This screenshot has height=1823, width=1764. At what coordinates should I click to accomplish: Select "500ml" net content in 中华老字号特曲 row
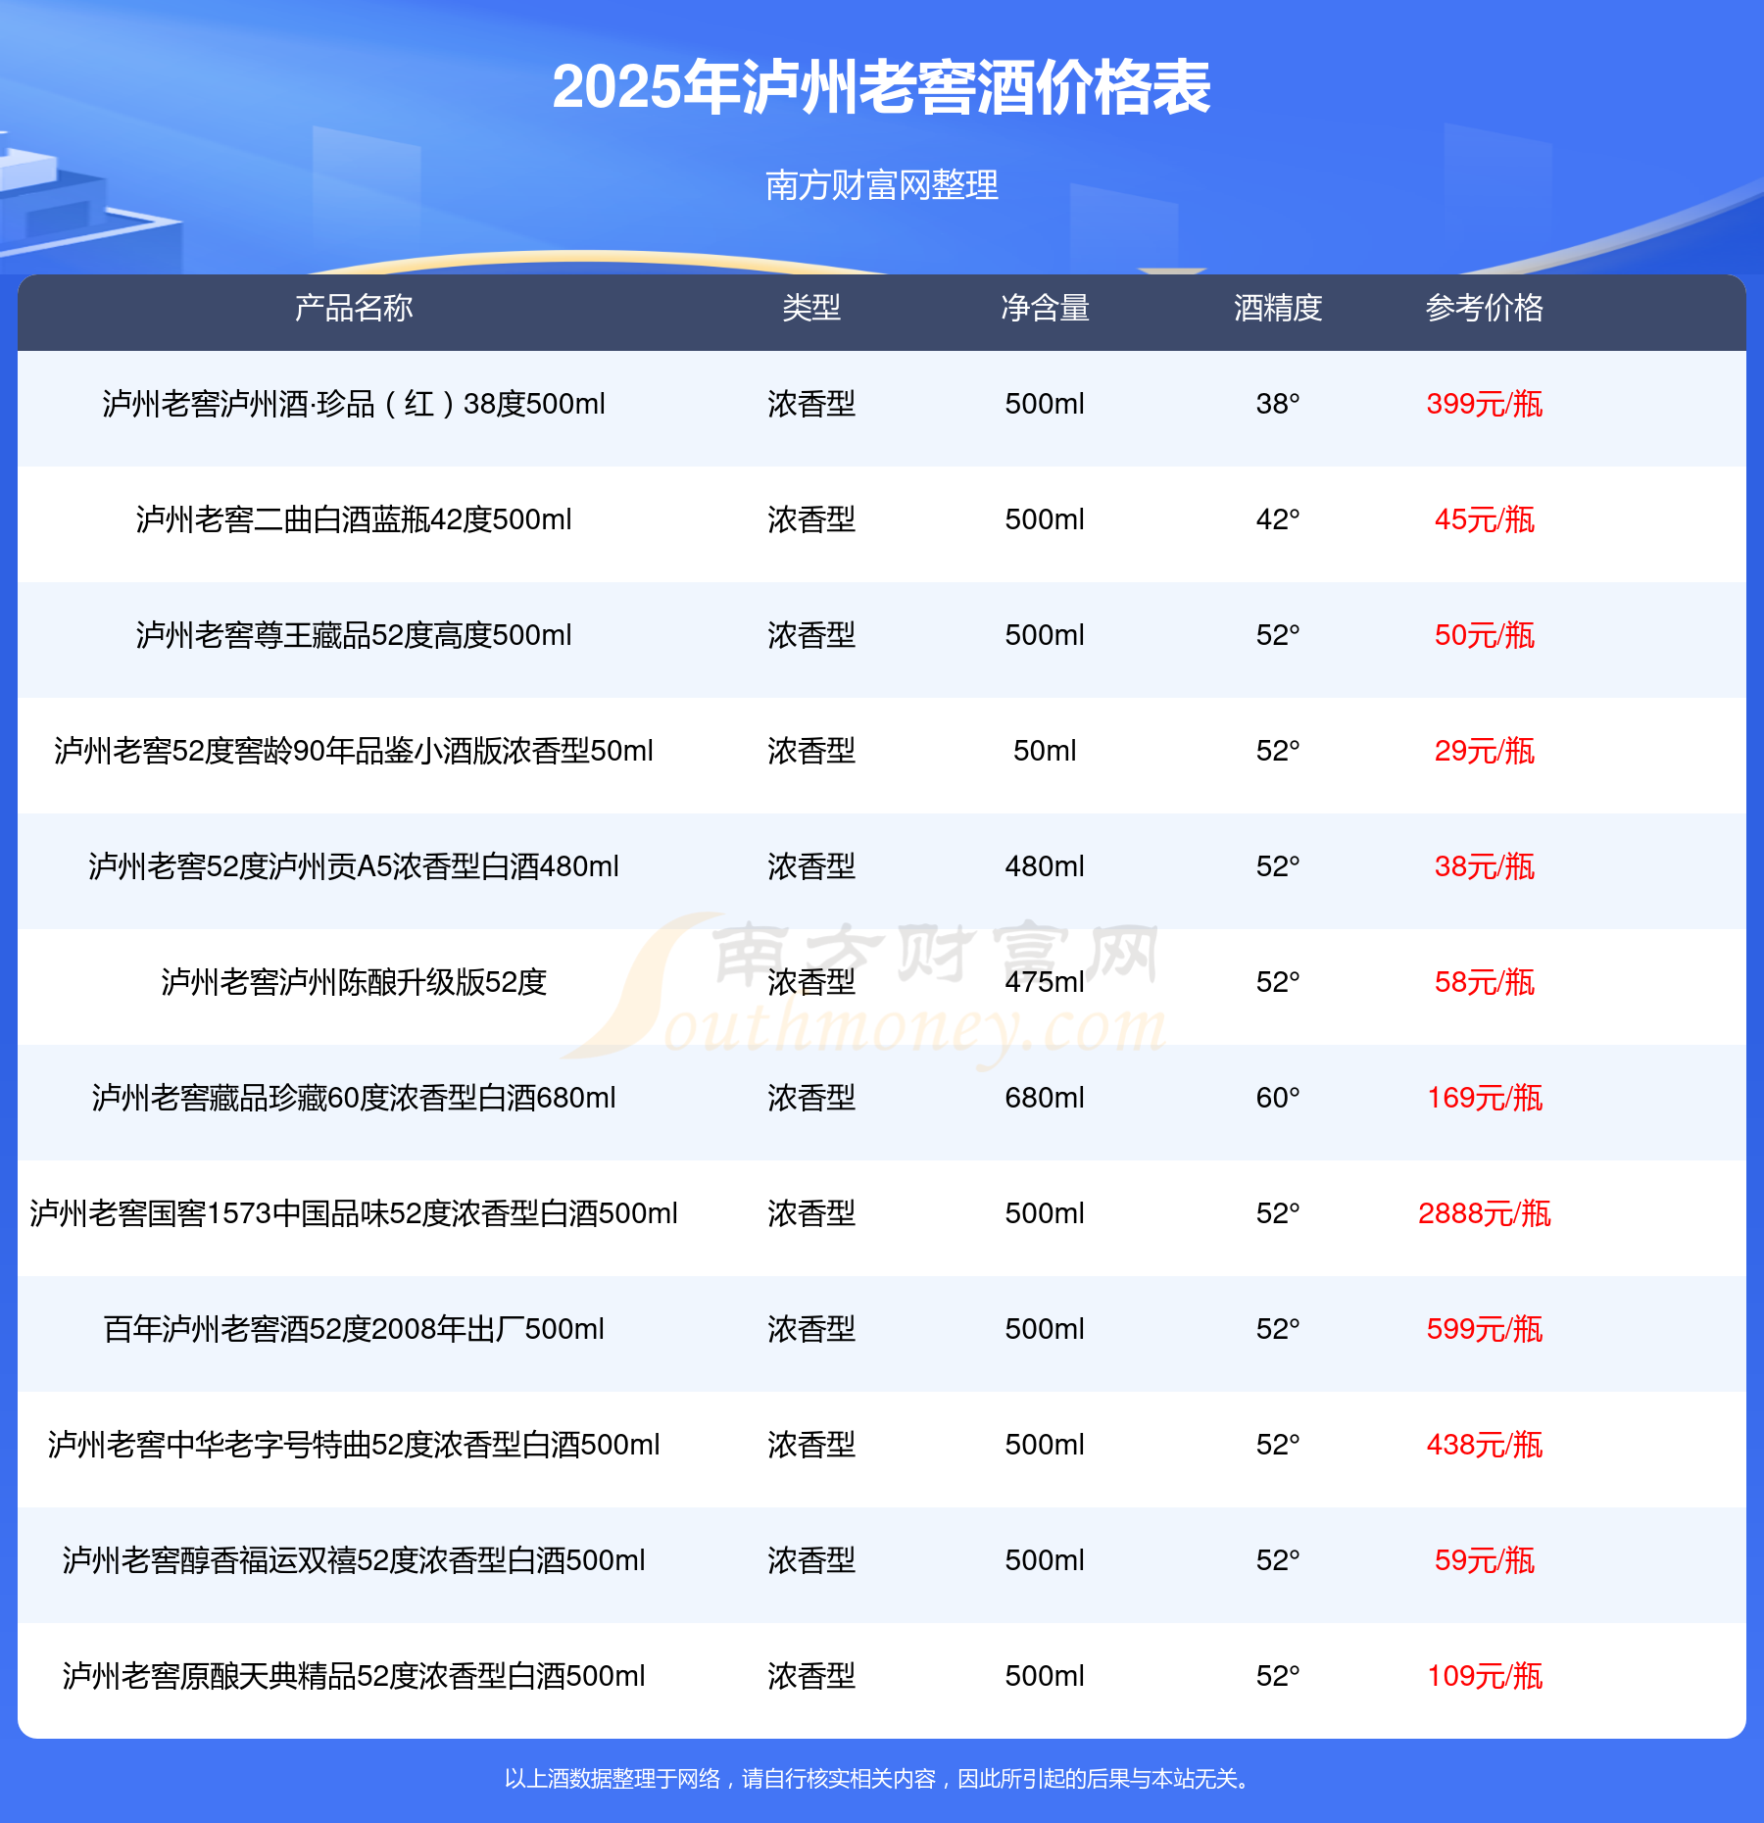[x=1045, y=1445]
